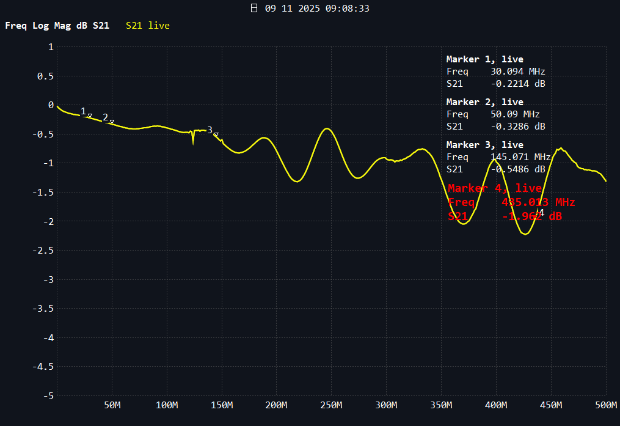Click the yellow 'S21 live' trace label
The image size is (620, 426).
(148, 26)
